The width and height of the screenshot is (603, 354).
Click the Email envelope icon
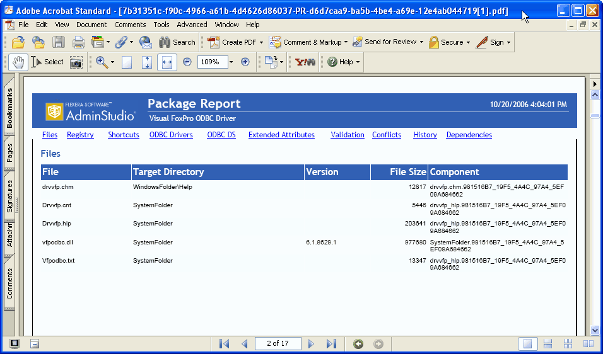(146, 42)
